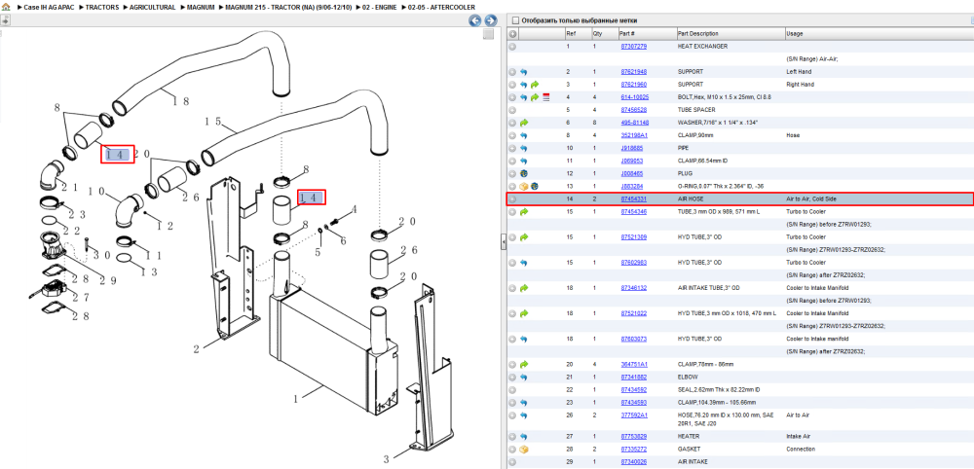Click the green arrow icon on the WASHER row

pos(524,123)
